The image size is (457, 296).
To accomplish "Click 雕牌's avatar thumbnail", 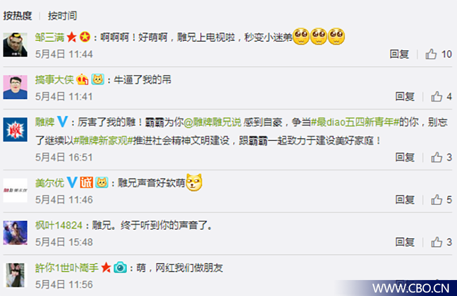I will (x=15, y=129).
